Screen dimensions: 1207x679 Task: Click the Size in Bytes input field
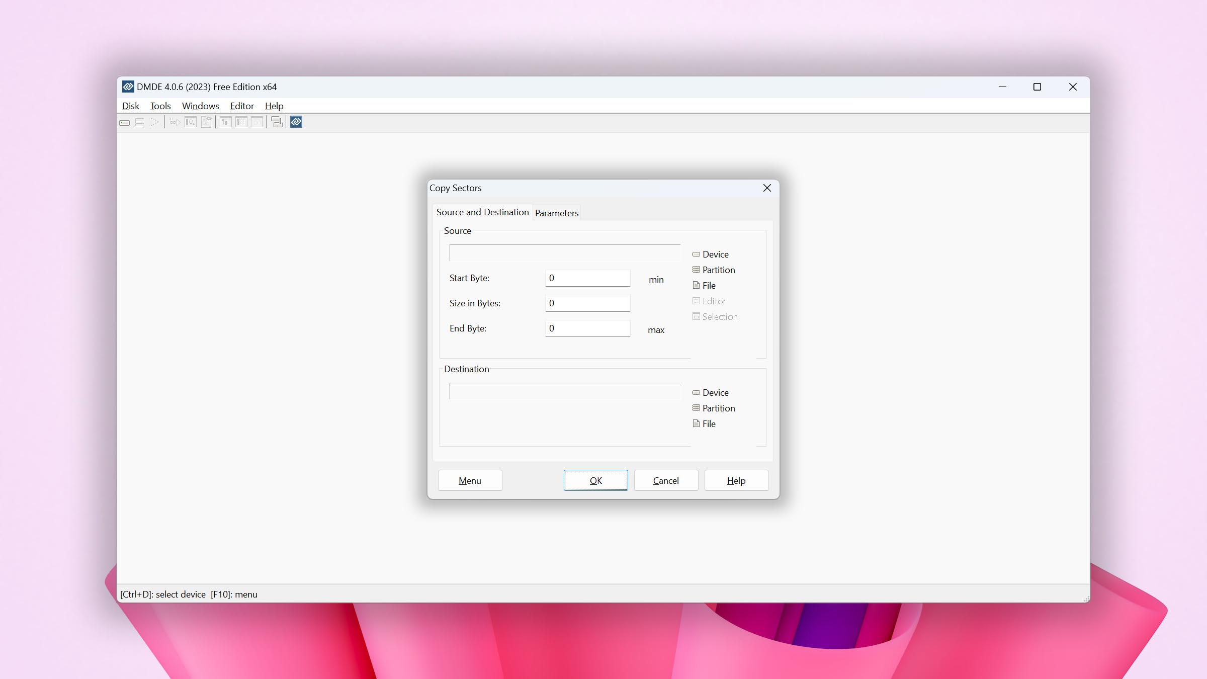[x=587, y=303]
